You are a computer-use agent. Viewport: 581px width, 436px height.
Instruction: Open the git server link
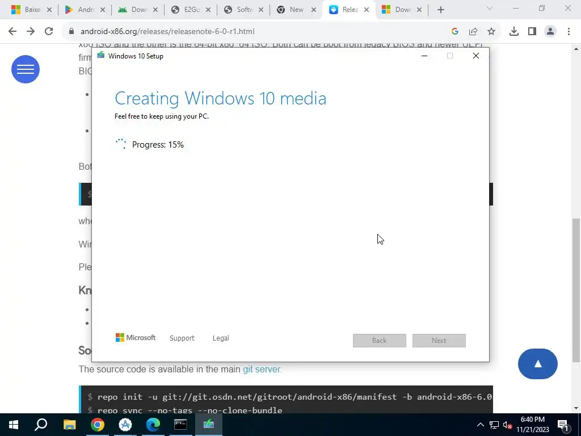(262, 369)
